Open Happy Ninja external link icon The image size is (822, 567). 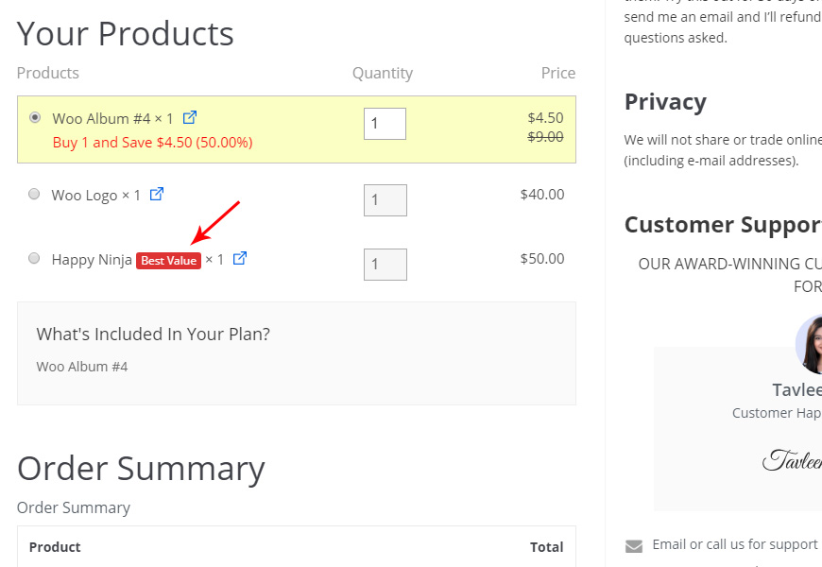click(240, 258)
